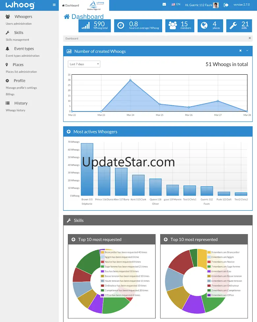Open the Dashboard breadcrumb tab

[71, 6]
